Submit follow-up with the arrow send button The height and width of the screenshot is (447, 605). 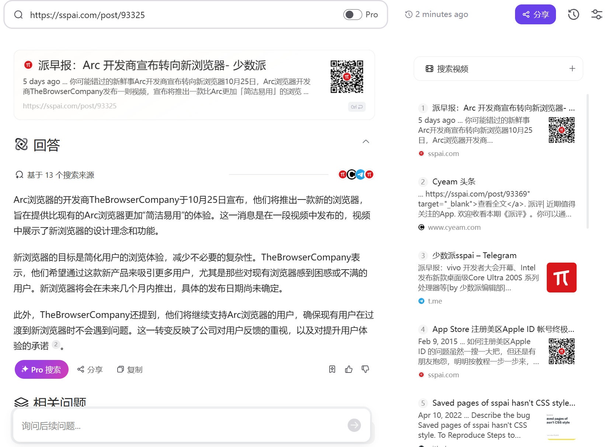point(354,425)
